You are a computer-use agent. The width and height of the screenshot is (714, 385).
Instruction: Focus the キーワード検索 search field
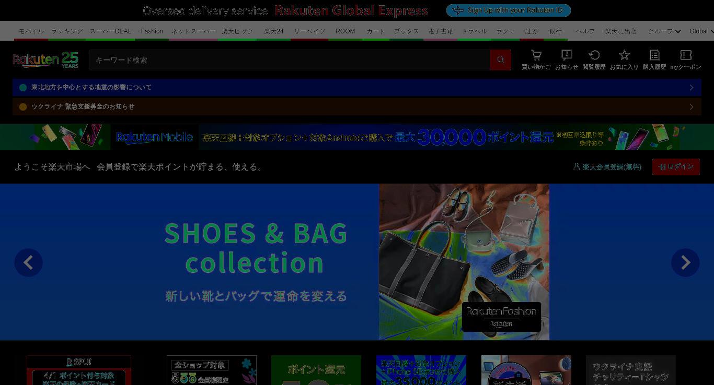click(x=289, y=60)
